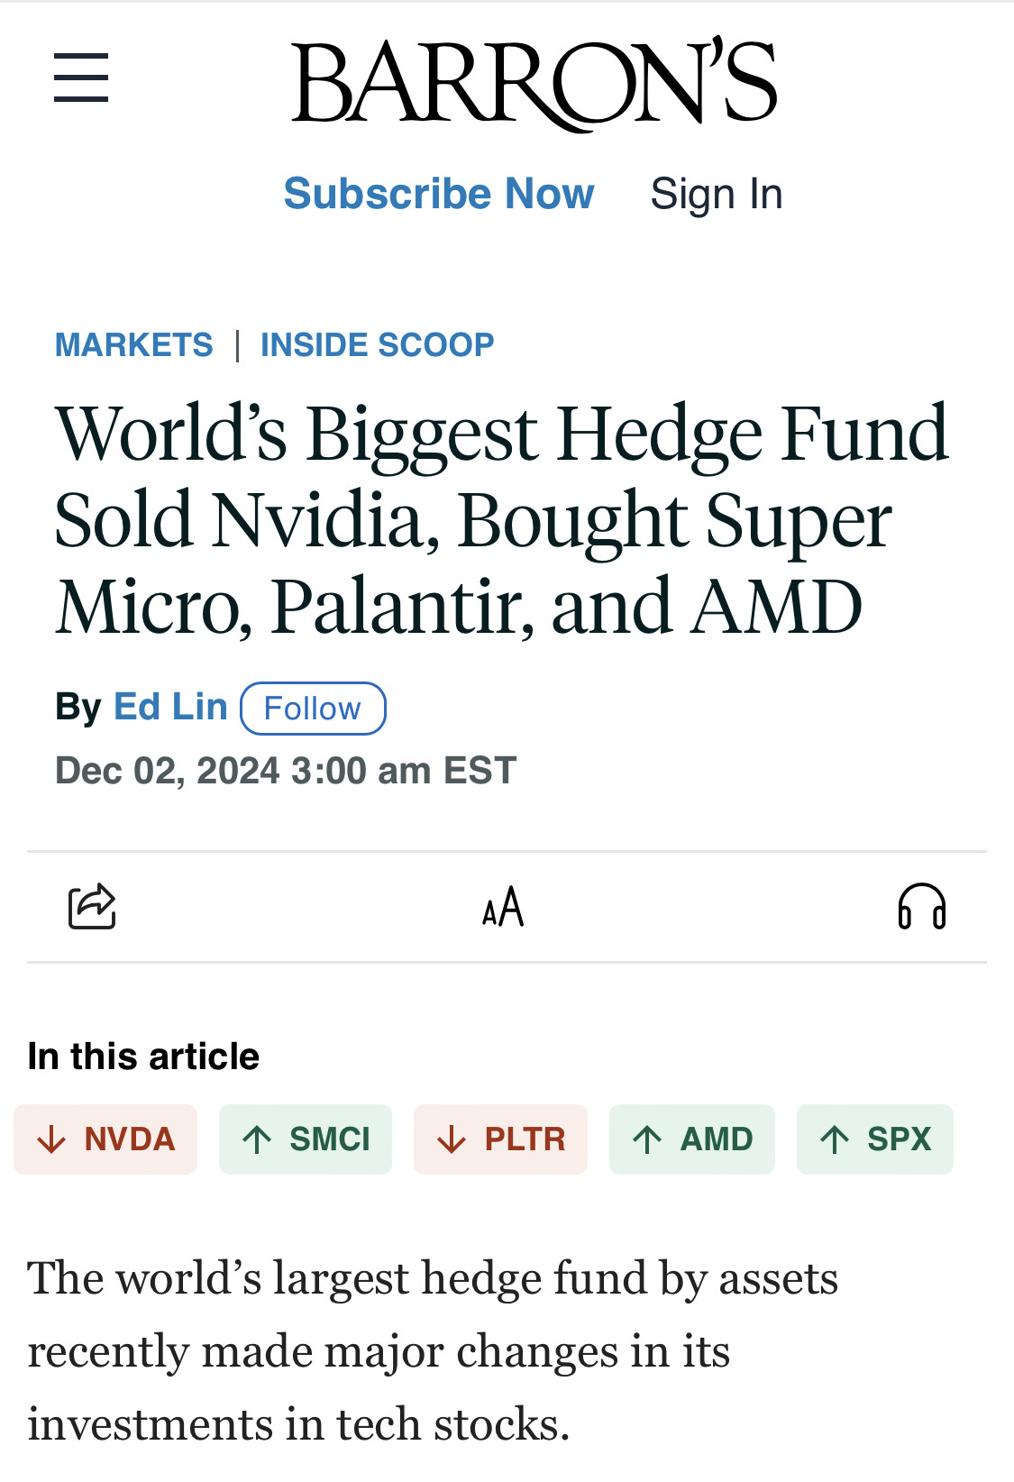Image resolution: width=1014 pixels, height=1482 pixels.
Task: Tap the headphones listen-to-article icon
Action: pyautogui.click(x=921, y=906)
